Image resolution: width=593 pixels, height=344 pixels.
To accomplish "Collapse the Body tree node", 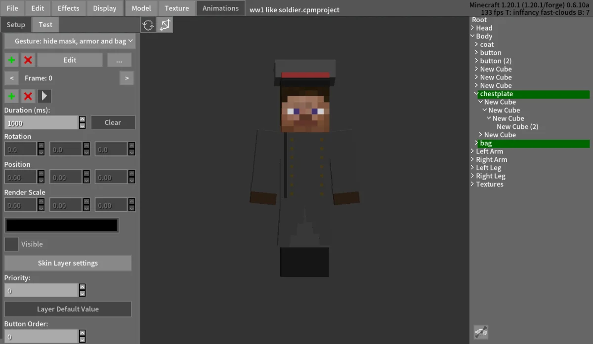I will coord(473,36).
